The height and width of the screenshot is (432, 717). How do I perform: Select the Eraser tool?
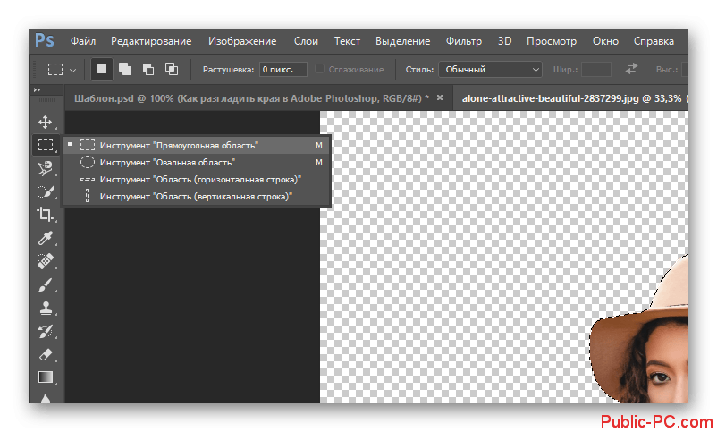pos(45,355)
